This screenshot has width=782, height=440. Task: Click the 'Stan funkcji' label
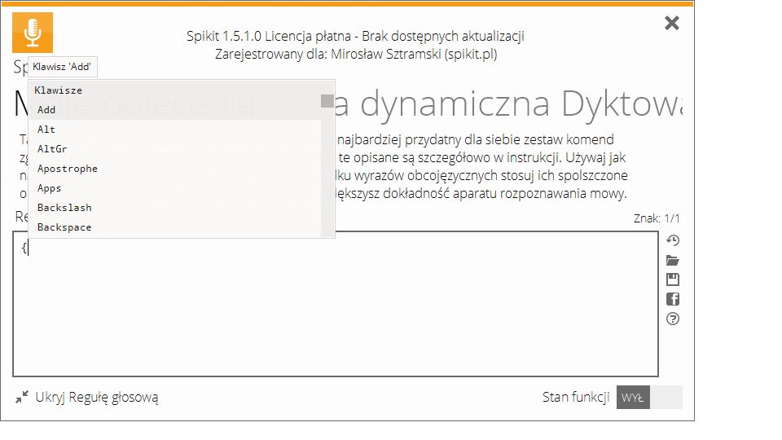coord(576,397)
